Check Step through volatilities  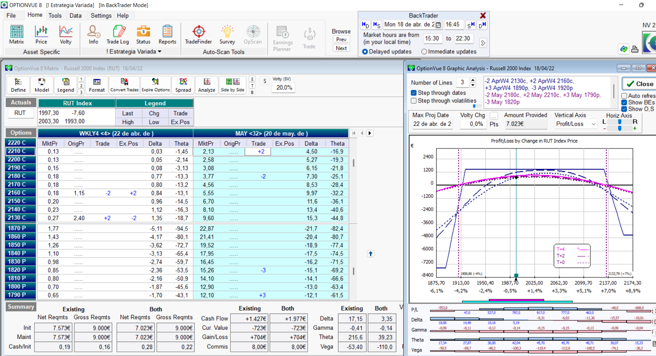tap(414, 101)
